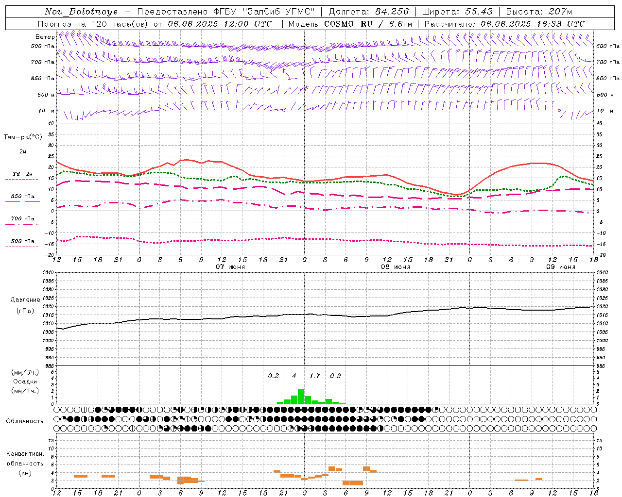Click the Прогноз на 120 часа(ов) forecast start text

point(155,24)
